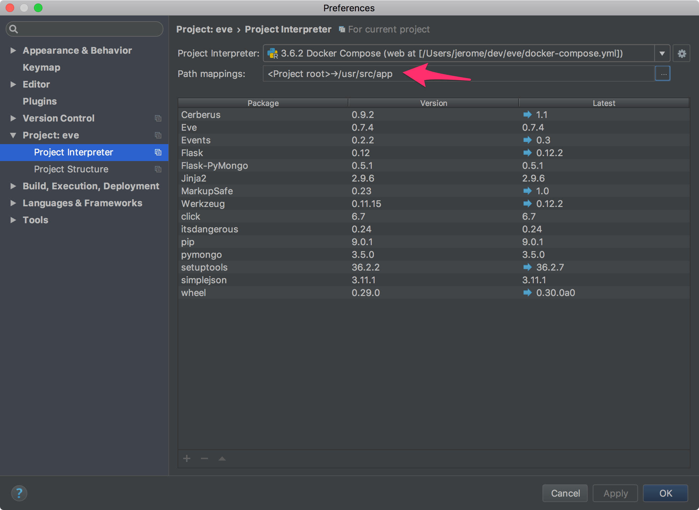Open the Keymap settings page
The width and height of the screenshot is (699, 510).
tap(41, 67)
